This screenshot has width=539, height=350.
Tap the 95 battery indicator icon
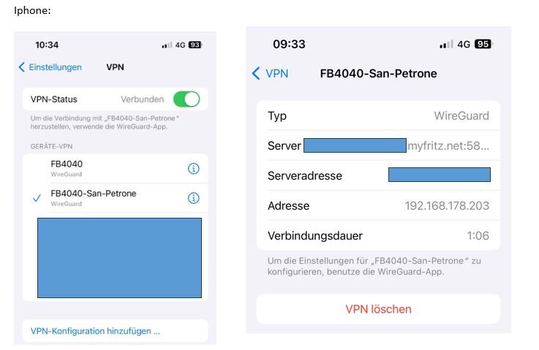pyautogui.click(x=483, y=44)
